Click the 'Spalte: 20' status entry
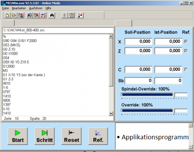This screenshot has width=194, height=152. point(38,119)
